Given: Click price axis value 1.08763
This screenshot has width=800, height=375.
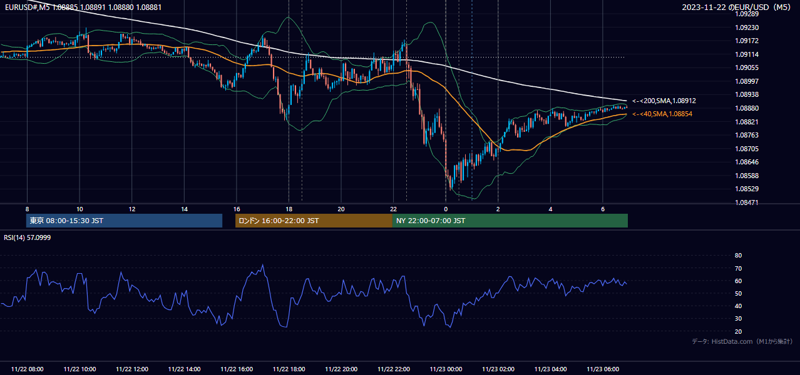Looking at the screenshot, I should [747, 135].
